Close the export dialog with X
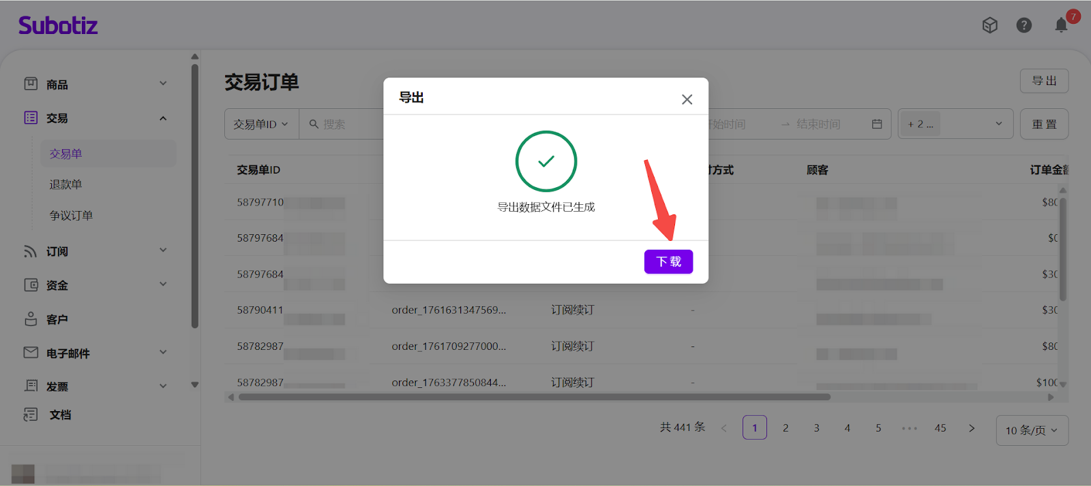This screenshot has height=486, width=1091. pos(687,99)
